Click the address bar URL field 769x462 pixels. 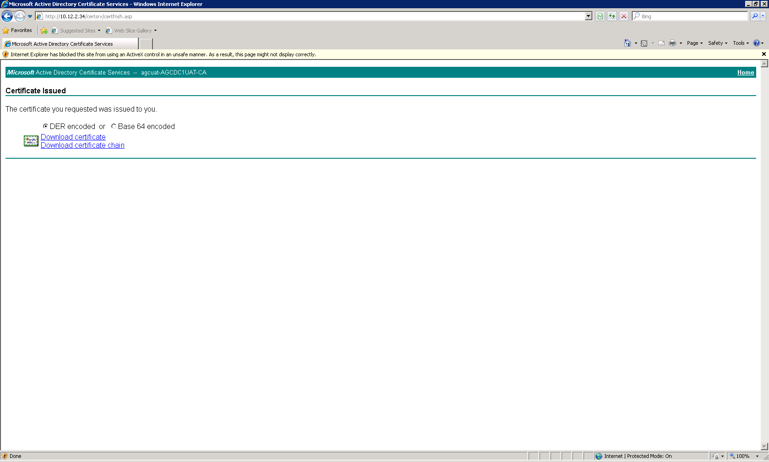pos(310,16)
